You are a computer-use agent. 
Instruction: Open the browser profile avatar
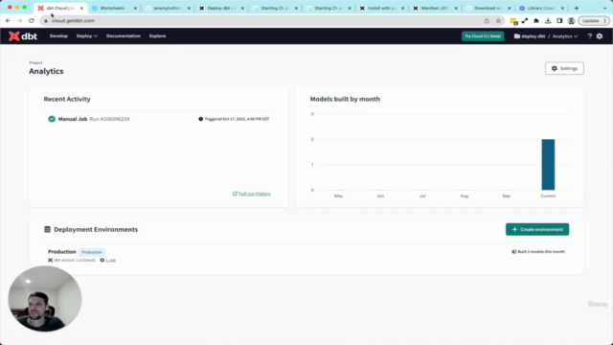(571, 21)
